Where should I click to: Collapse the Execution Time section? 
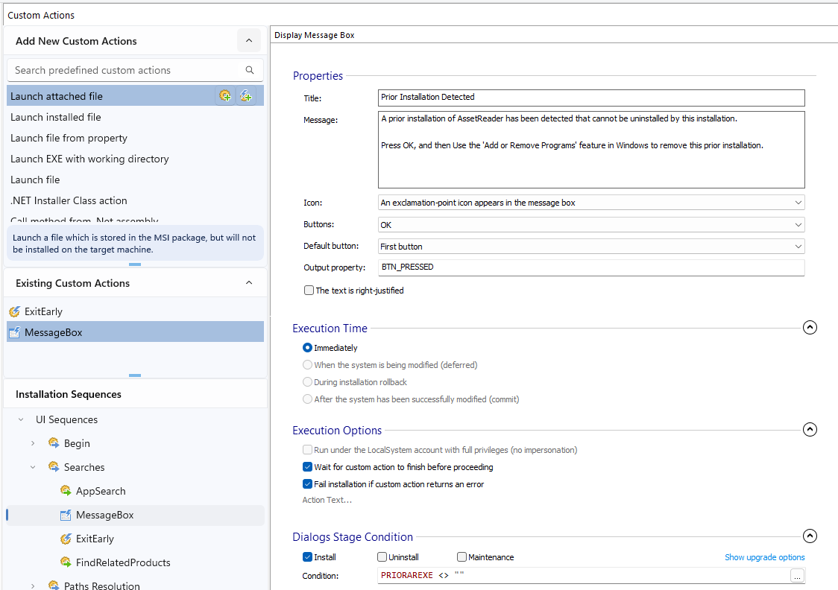(x=810, y=328)
